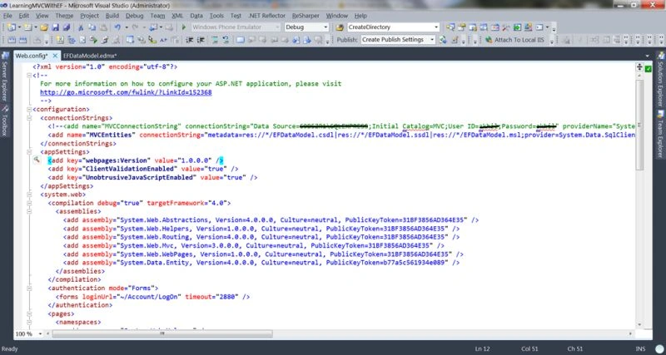Open the 100 % zoom level dropdown
The height and width of the screenshot is (355, 666).
pyautogui.click(x=28, y=333)
